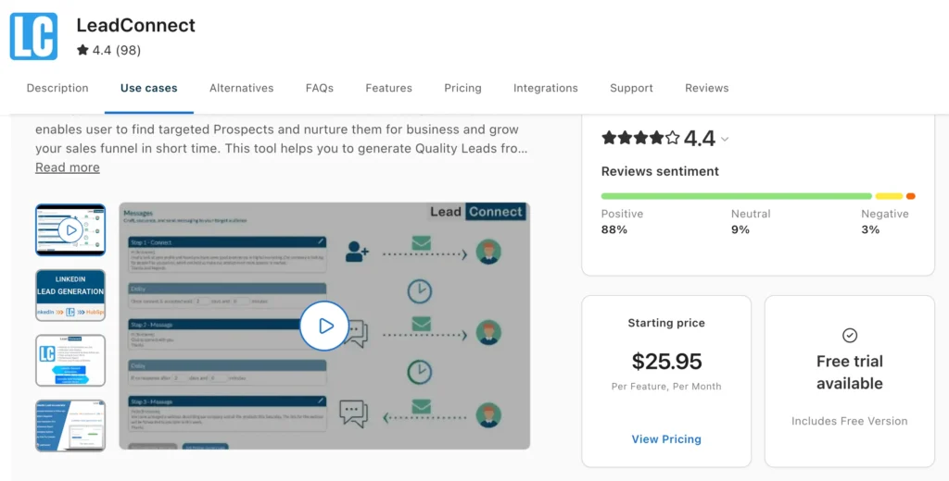Click the Negative 3% label
This screenshot has height=481, width=949.
885,222
